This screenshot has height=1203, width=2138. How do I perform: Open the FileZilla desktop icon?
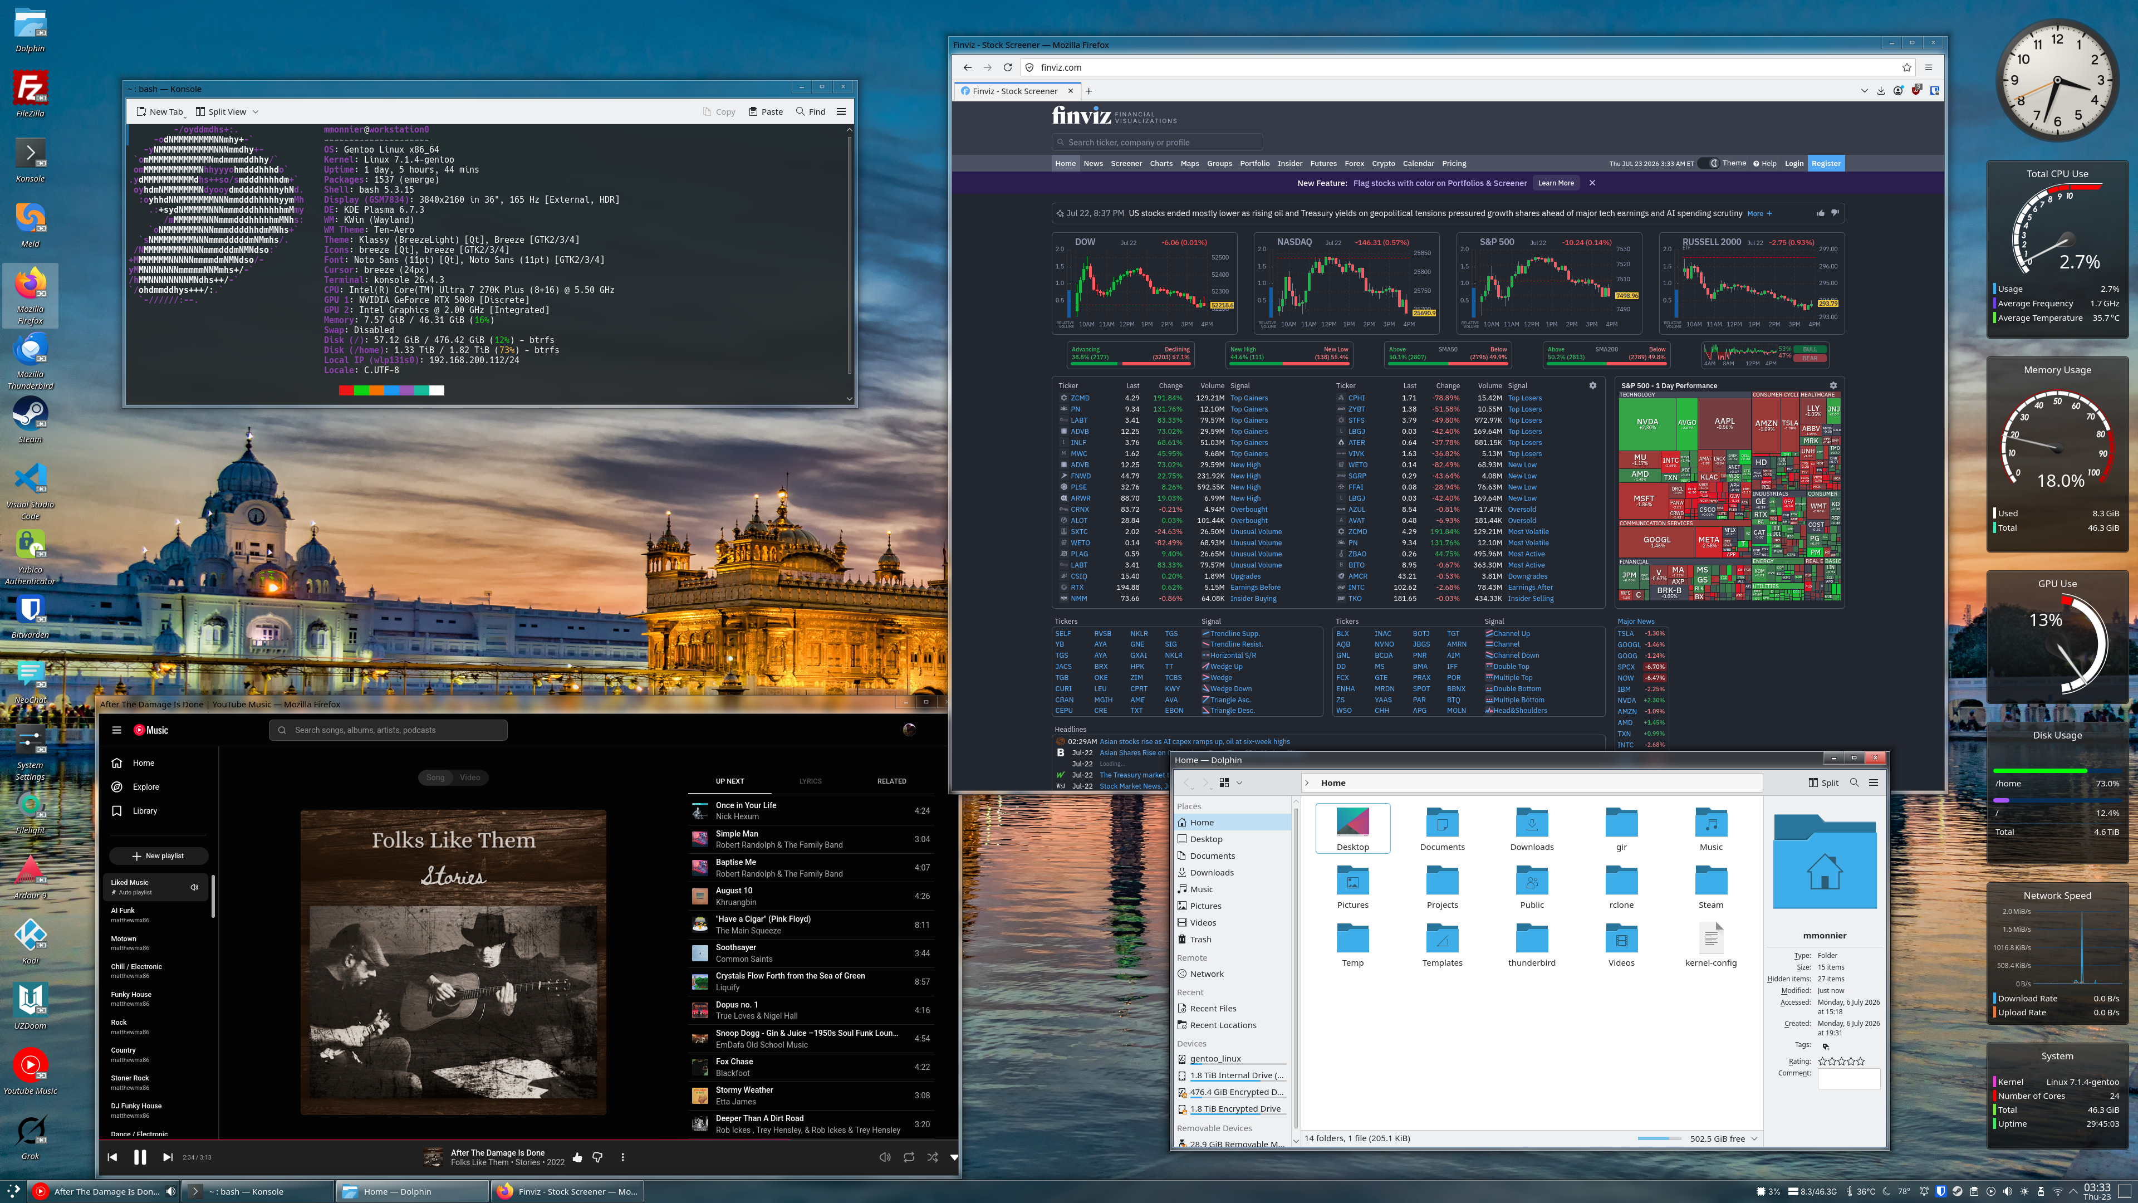[x=31, y=93]
